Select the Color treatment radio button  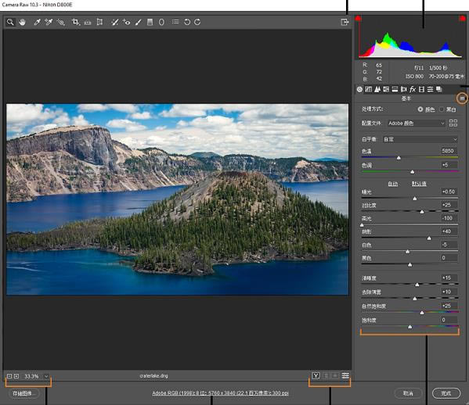[x=420, y=109]
